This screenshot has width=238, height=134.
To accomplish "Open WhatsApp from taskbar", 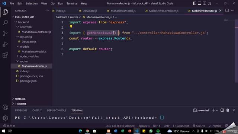I will [x=151, y=131].
